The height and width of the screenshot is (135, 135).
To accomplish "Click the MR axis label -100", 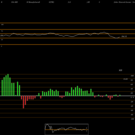I will (x=132, y=119).
